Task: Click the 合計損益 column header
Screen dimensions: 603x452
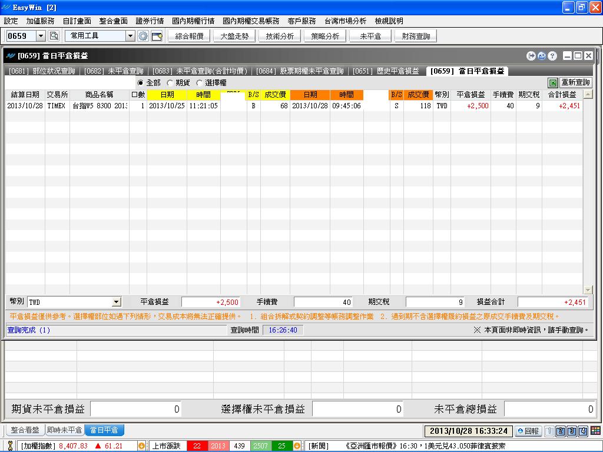Action: 562,95
